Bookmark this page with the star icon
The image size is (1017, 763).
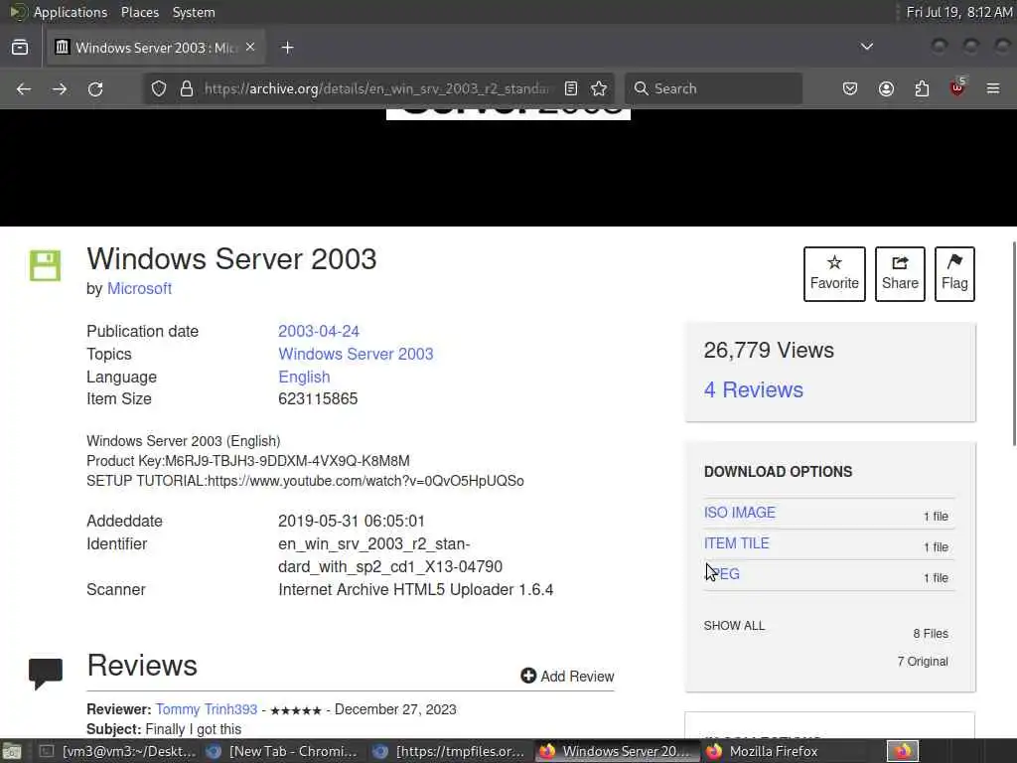pyautogui.click(x=599, y=88)
